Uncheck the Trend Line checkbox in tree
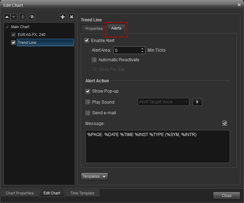244x203 pixels. tap(13, 42)
